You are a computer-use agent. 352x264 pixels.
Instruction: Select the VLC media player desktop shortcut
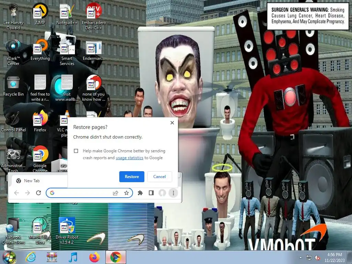(x=62, y=124)
